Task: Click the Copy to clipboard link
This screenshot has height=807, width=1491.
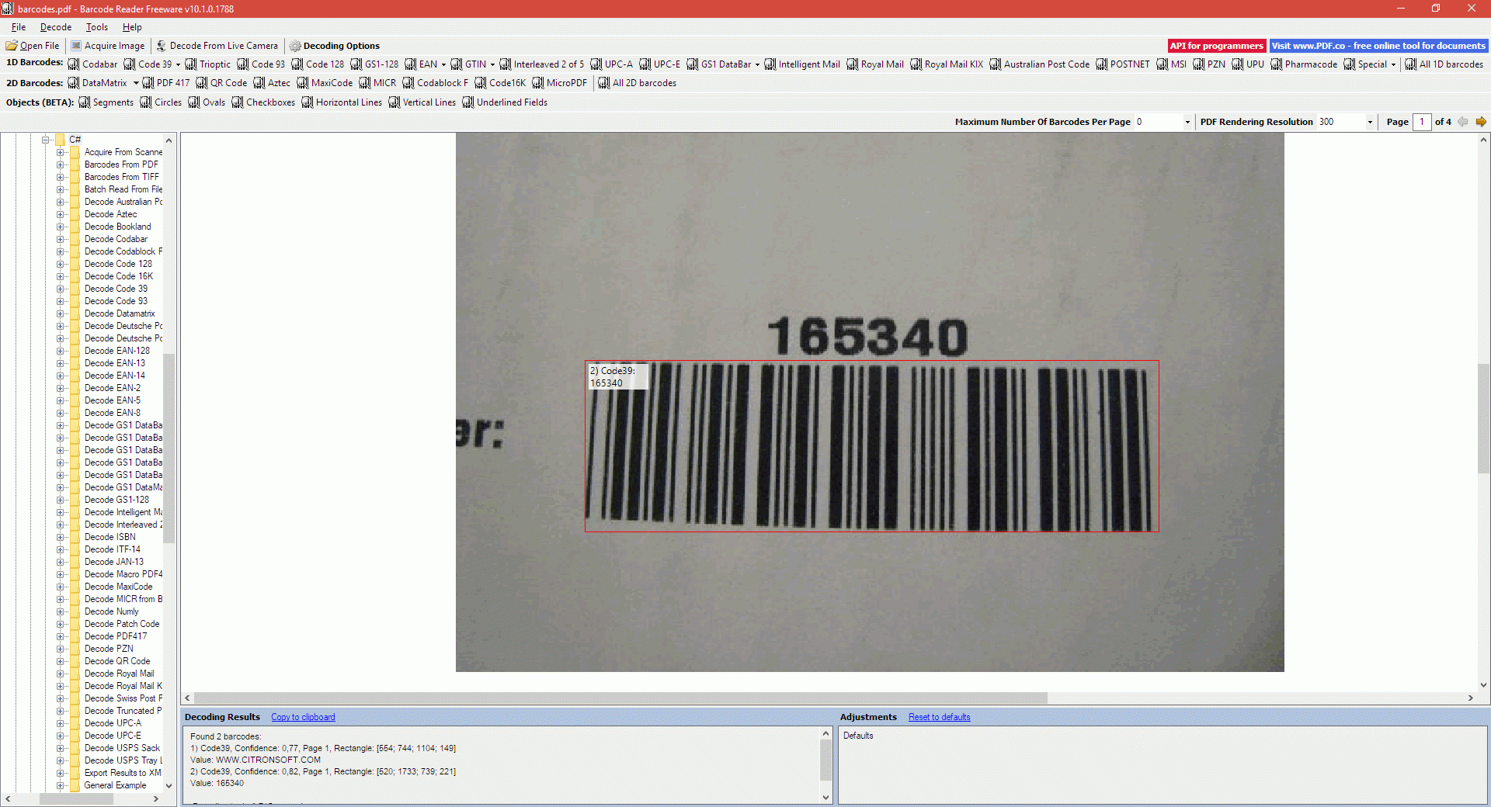Action: 302,716
